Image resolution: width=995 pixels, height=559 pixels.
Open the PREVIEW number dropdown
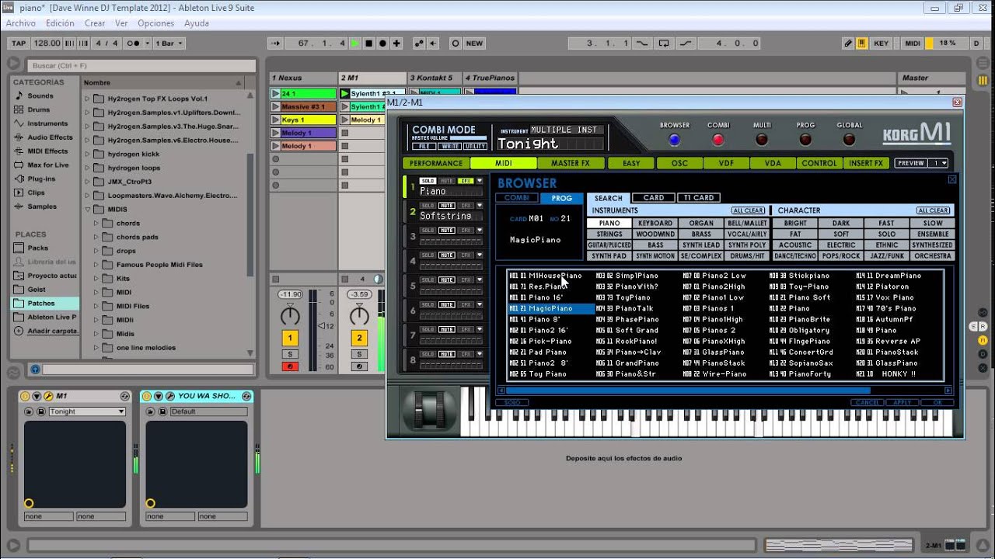coord(939,163)
